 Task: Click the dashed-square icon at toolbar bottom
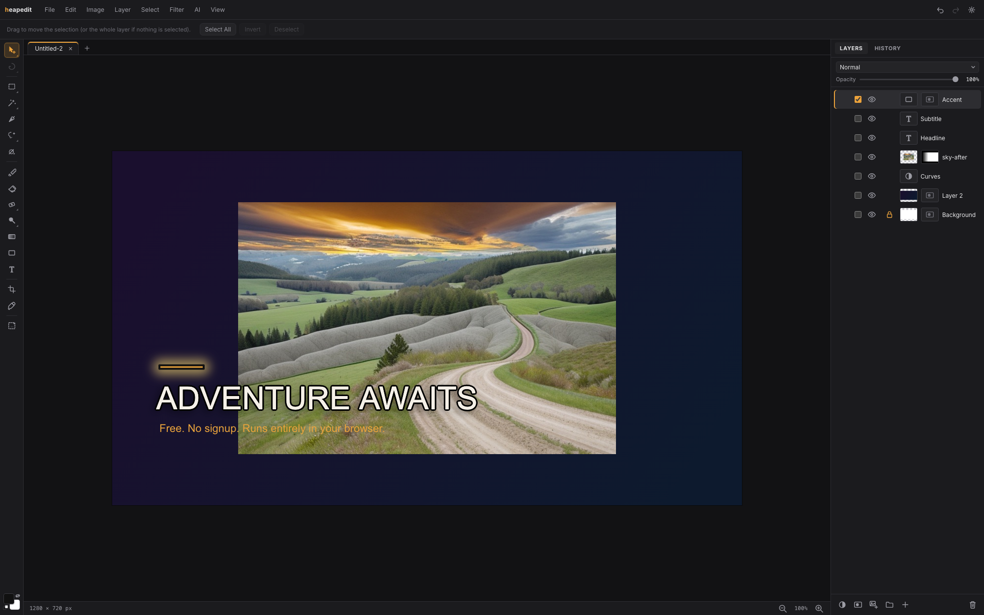click(12, 326)
